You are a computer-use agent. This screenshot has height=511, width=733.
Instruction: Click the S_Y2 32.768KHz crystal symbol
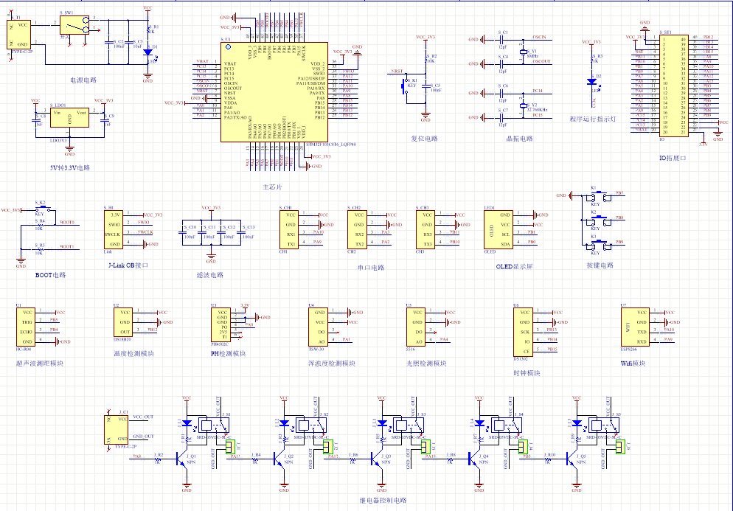[523, 105]
